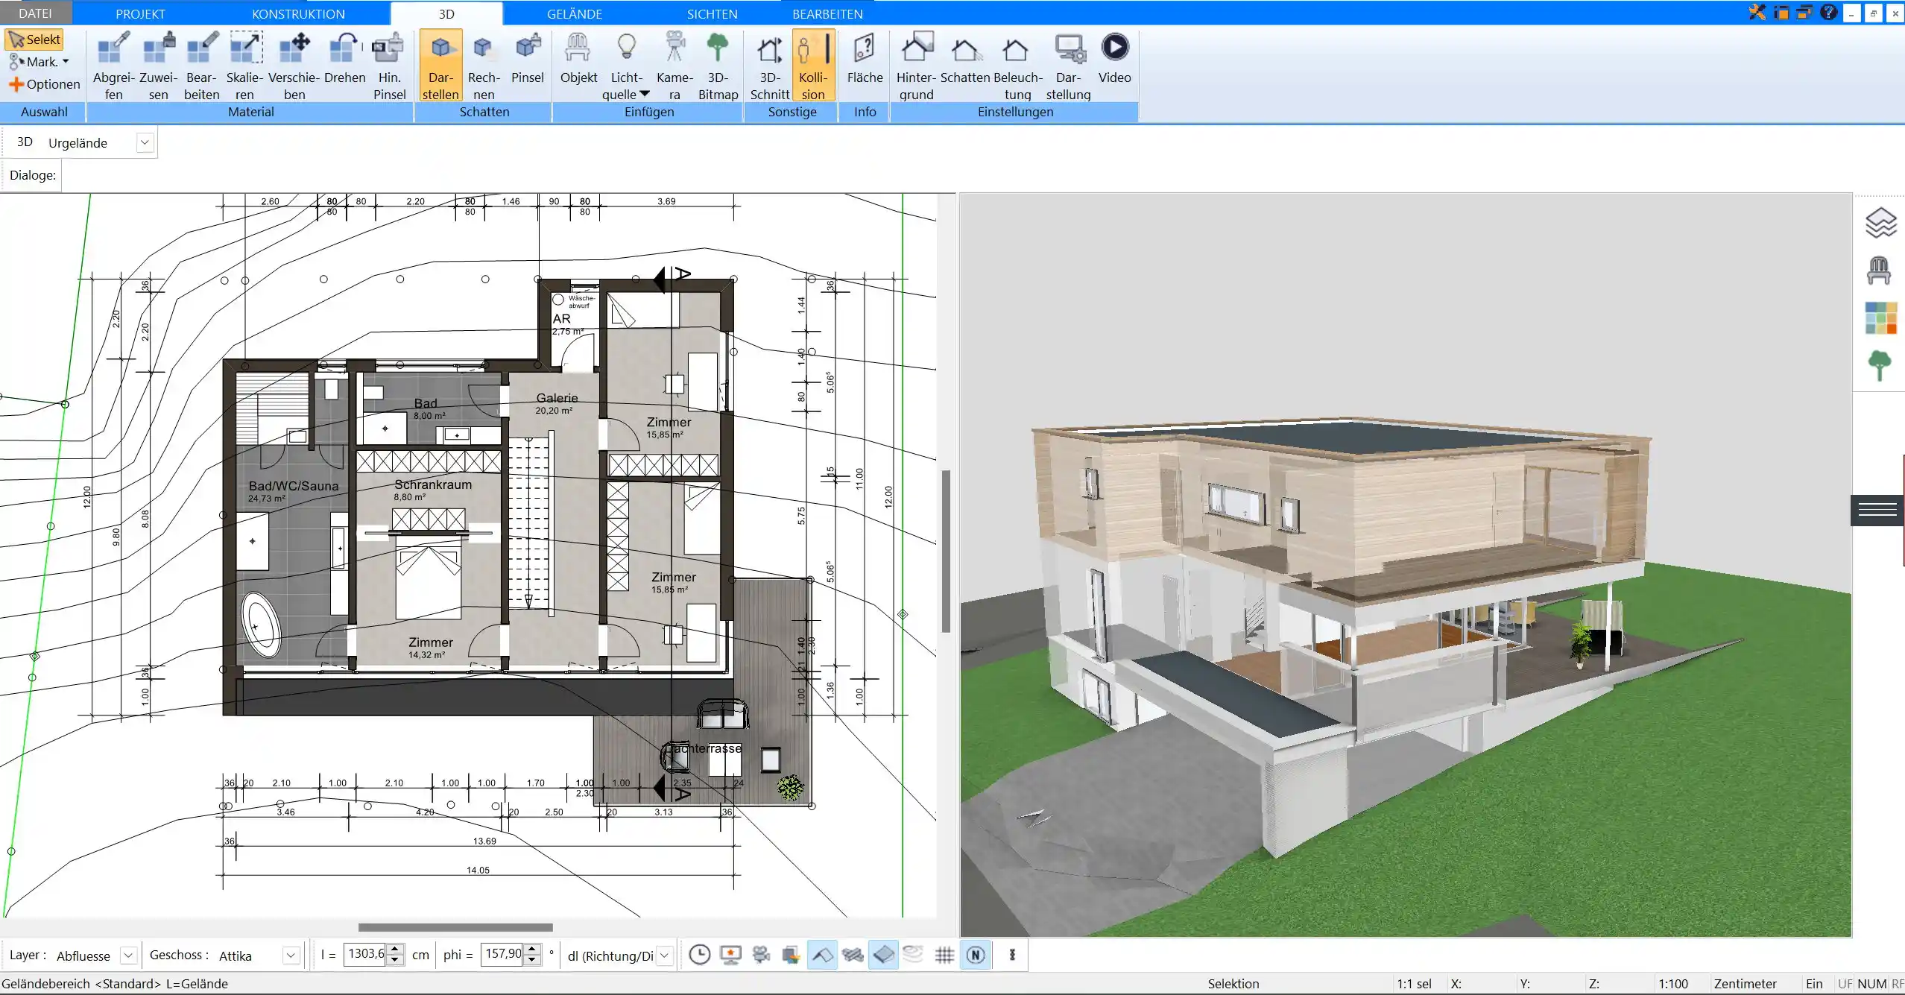The image size is (1905, 995).
Task: Insert an Objekt from the ribbon
Action: (578, 57)
